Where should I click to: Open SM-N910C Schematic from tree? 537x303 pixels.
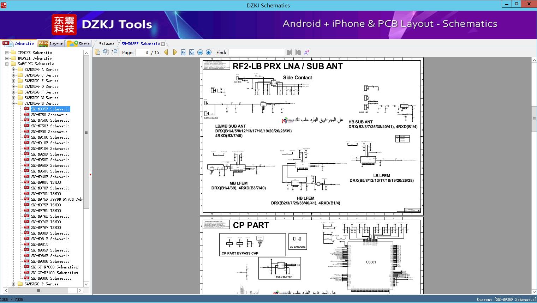(x=50, y=137)
